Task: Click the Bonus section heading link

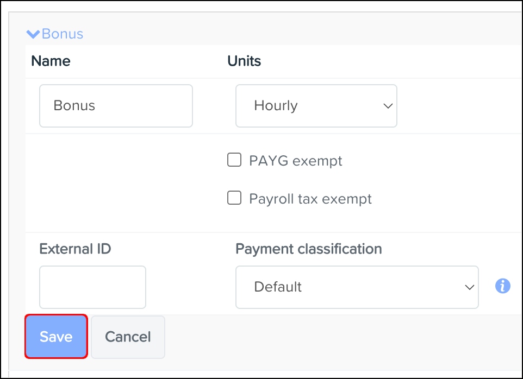Action: point(63,34)
